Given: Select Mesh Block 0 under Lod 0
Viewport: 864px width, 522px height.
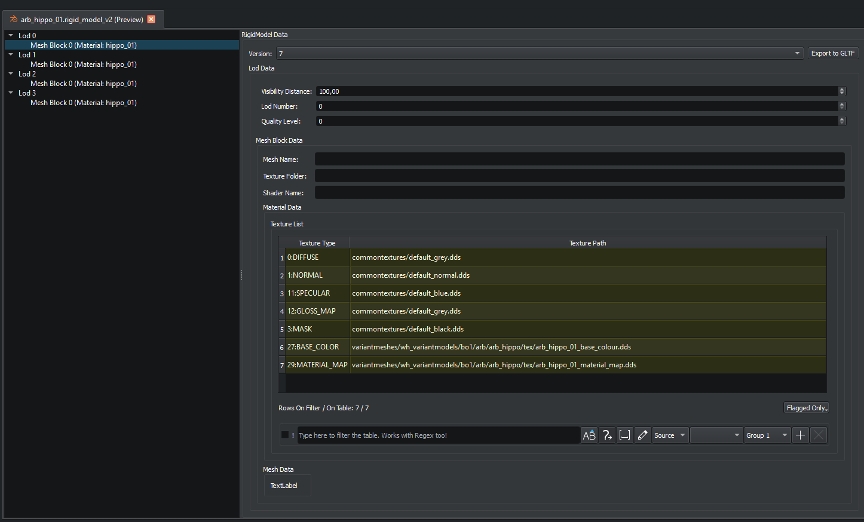Looking at the screenshot, I should coord(84,45).
